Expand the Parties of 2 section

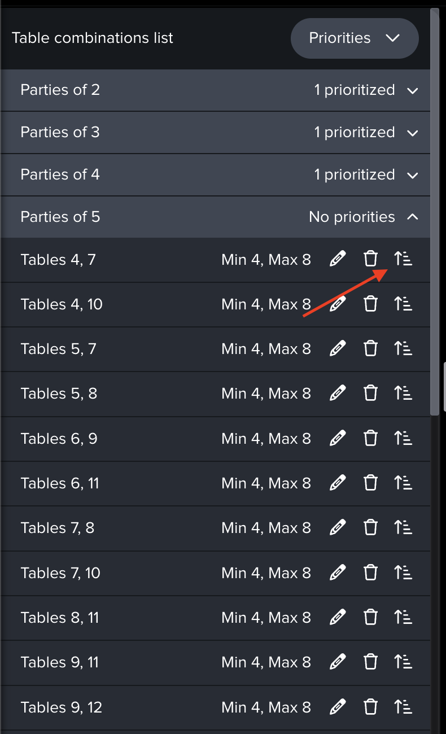tap(413, 90)
